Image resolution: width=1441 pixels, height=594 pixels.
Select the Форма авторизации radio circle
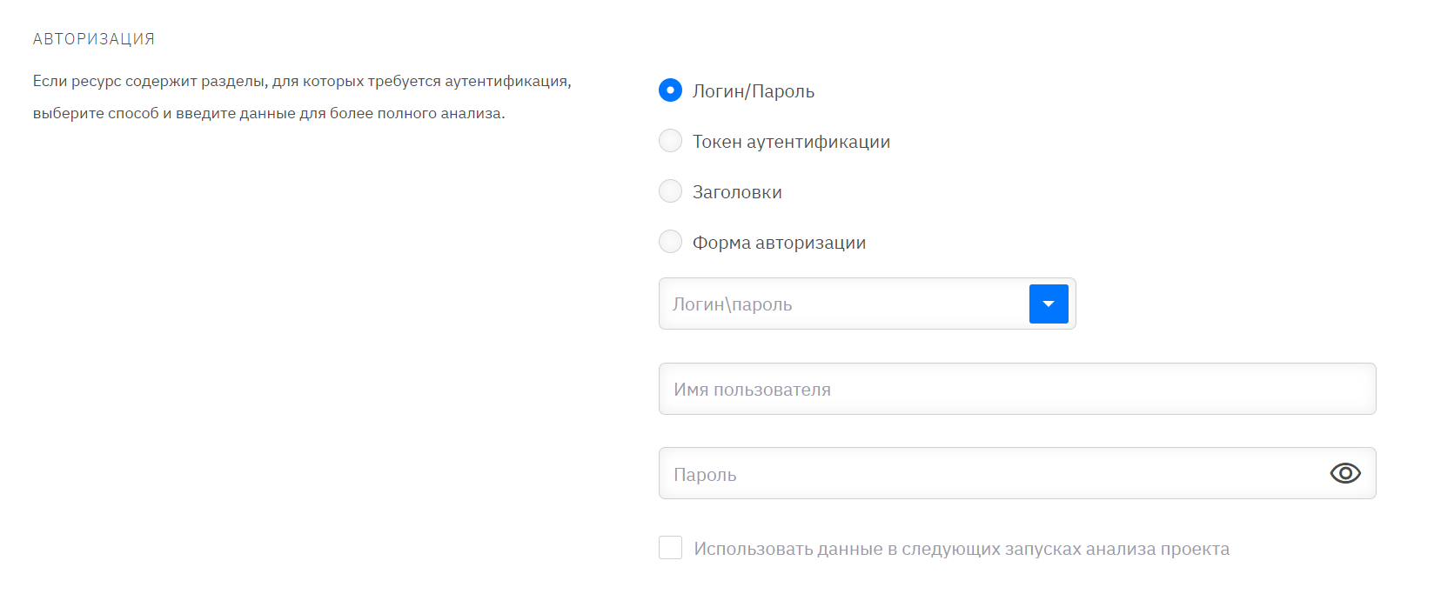click(670, 242)
